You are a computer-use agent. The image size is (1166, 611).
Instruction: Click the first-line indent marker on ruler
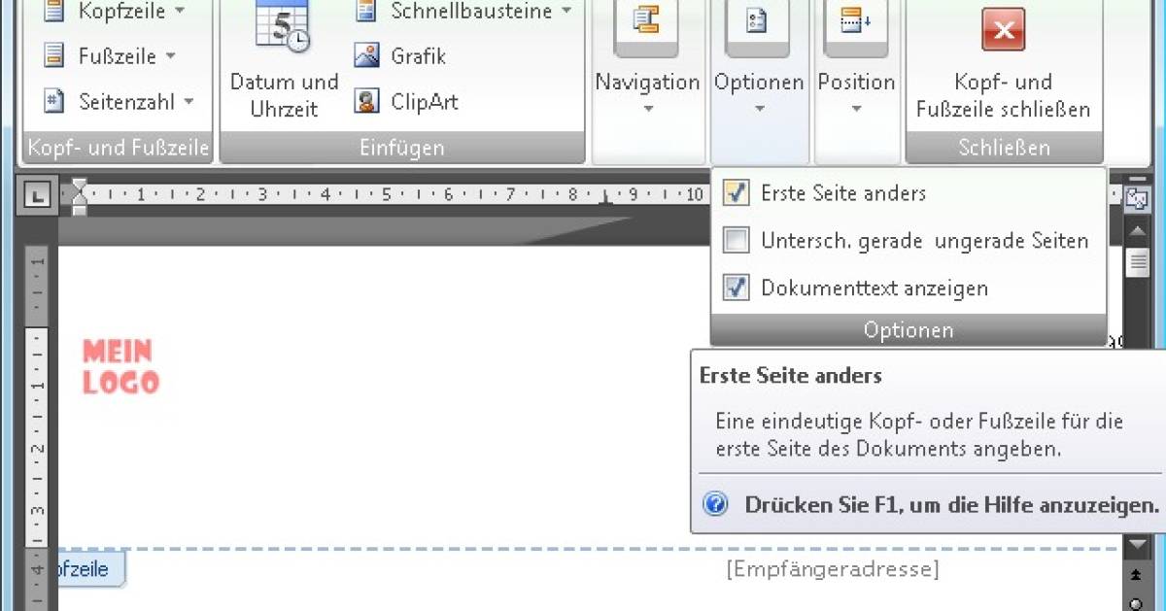click(79, 186)
